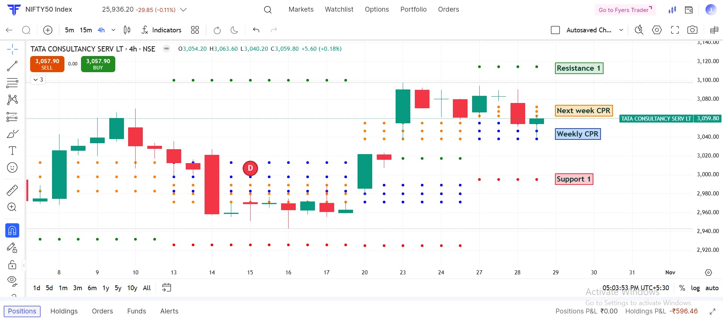This screenshot has height=324, width=723.
Task: Select the brush drawing tool
Action: [x=12, y=134]
